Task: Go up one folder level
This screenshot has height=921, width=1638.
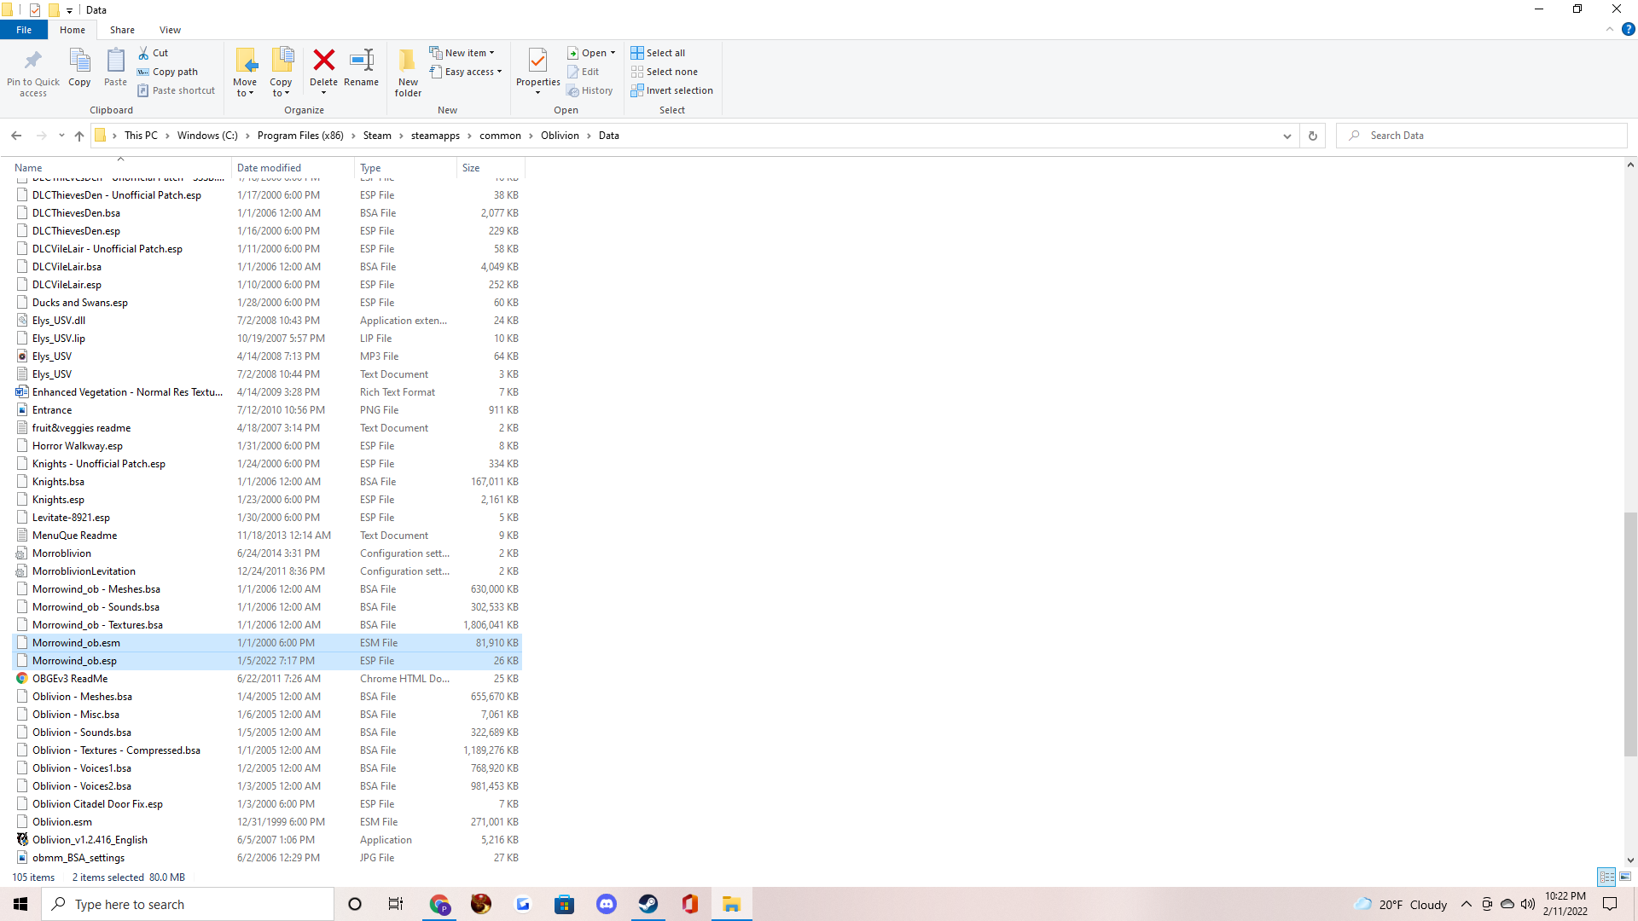Action: click(x=79, y=136)
